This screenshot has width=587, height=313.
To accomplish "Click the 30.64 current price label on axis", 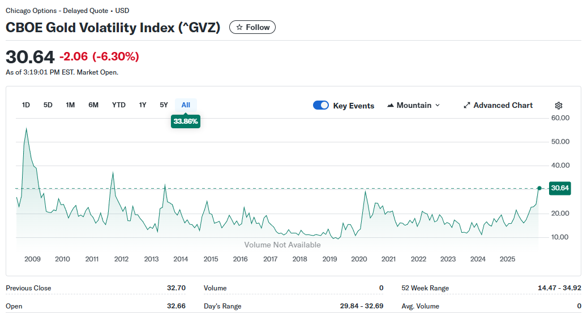I will click(x=560, y=188).
